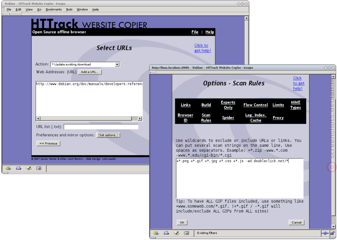Click into the scan rules filter text area
Viewport: 337px width, 240px height.
(x=240, y=179)
